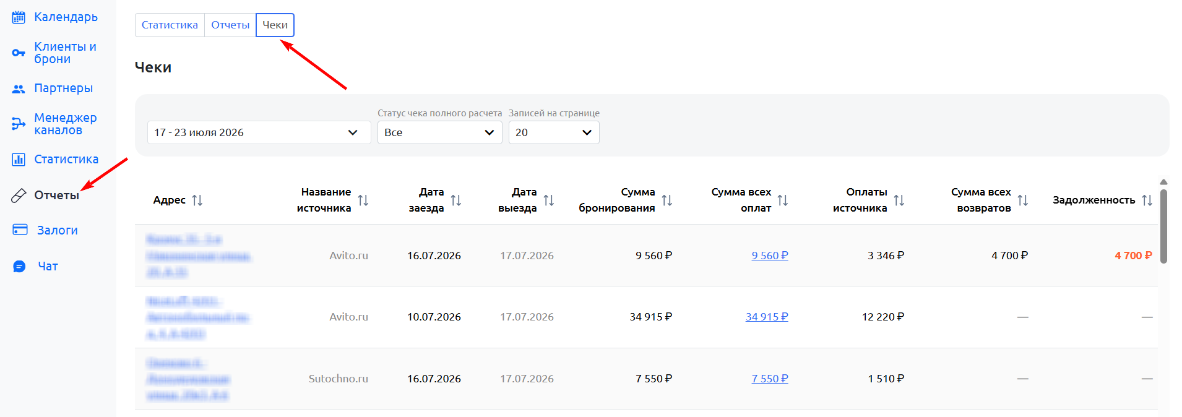Open the Записей на странице dropdown
The image size is (1182, 417).
[554, 132]
